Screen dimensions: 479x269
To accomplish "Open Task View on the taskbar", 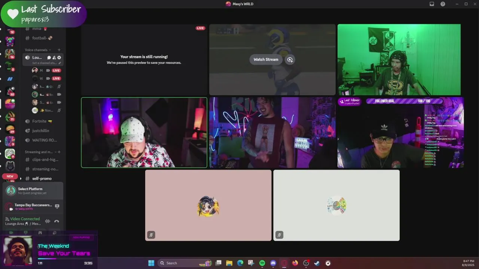I will (218, 263).
